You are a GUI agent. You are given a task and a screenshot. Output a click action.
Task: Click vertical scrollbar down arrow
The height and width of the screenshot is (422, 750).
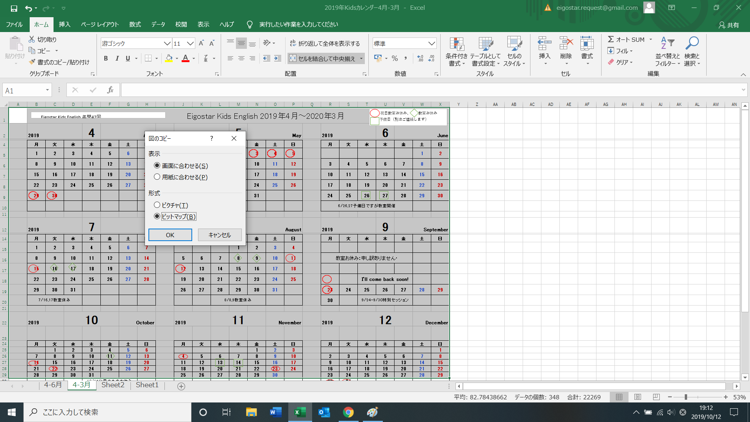pyautogui.click(x=745, y=377)
